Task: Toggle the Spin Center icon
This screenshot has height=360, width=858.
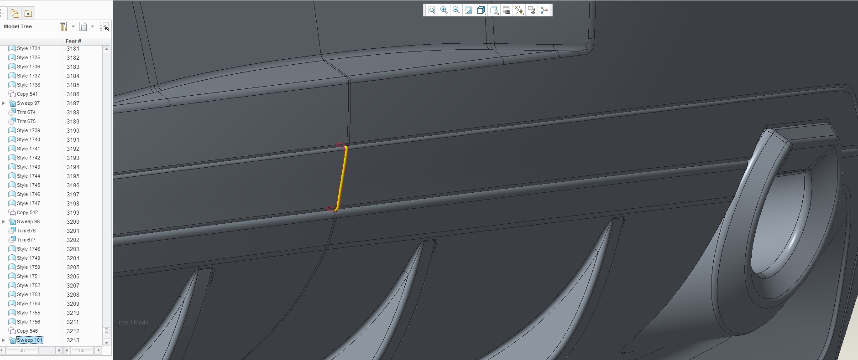Action: [x=544, y=10]
